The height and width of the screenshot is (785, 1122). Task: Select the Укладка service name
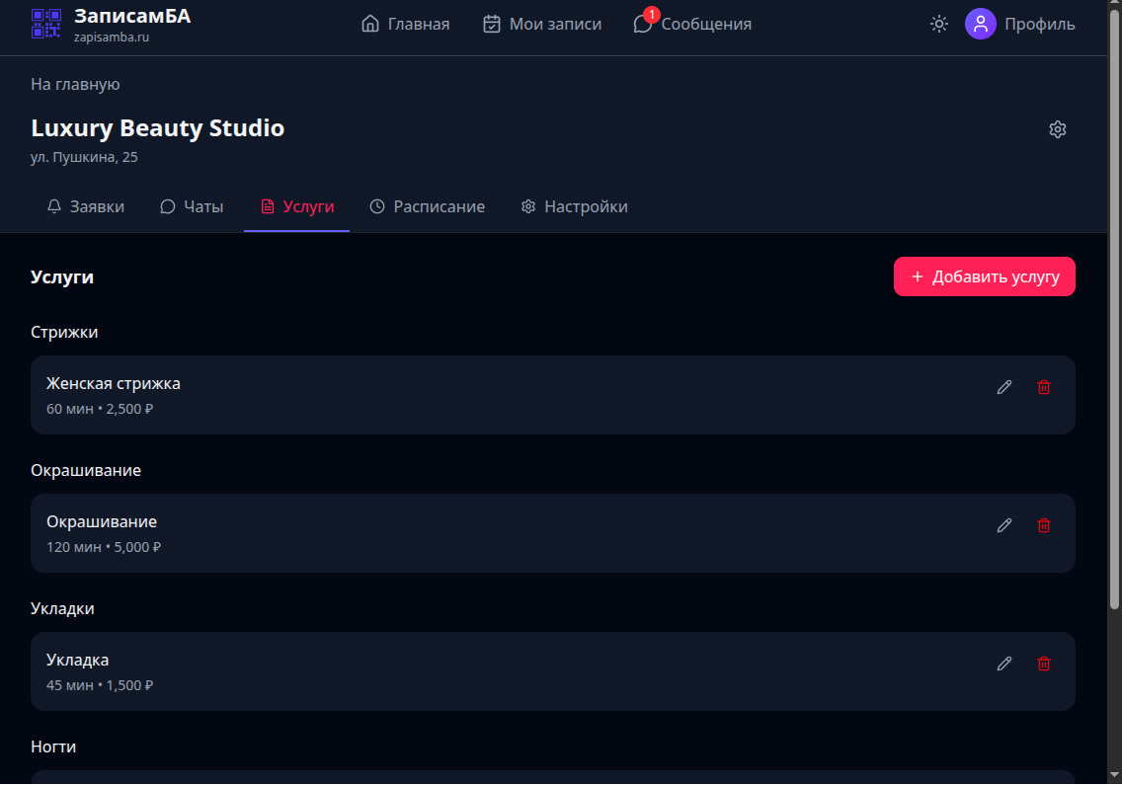[77, 660]
